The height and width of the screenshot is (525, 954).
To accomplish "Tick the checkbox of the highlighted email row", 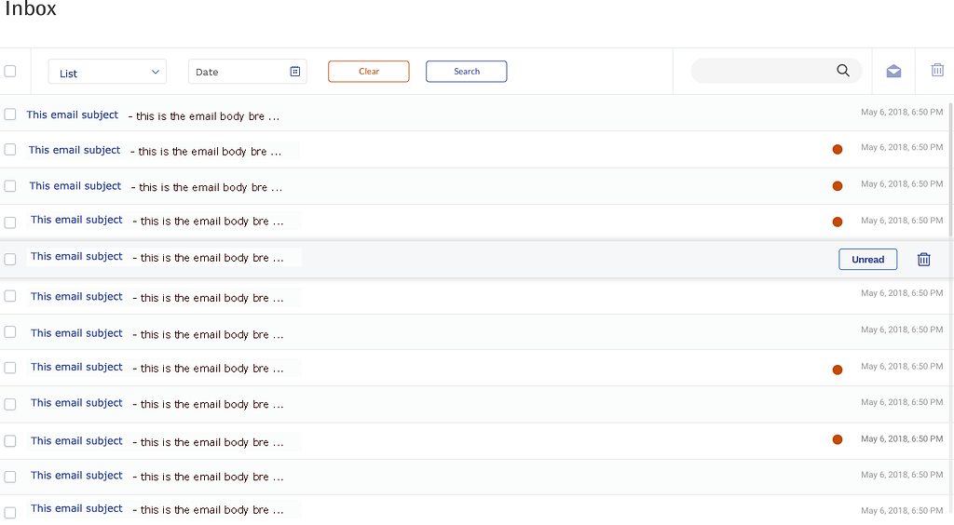I will point(10,260).
